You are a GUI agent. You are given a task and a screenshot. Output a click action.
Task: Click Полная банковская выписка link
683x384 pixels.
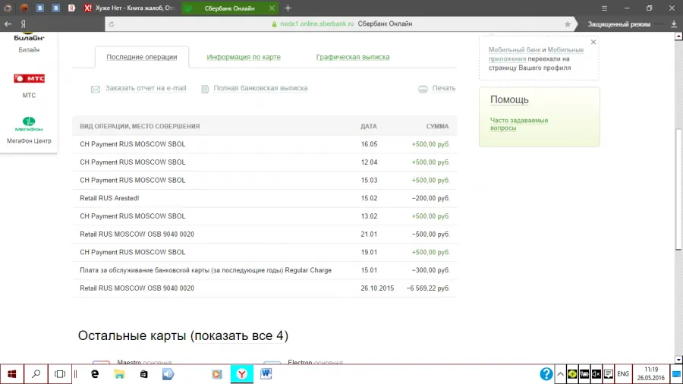pyautogui.click(x=260, y=88)
